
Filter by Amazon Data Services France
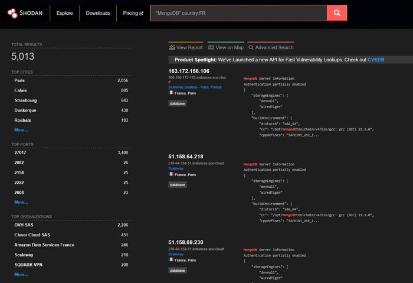44,245
